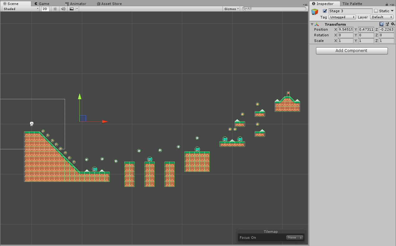The image size is (396, 246).
Task: Click the scene search field
Action: click(274, 9)
